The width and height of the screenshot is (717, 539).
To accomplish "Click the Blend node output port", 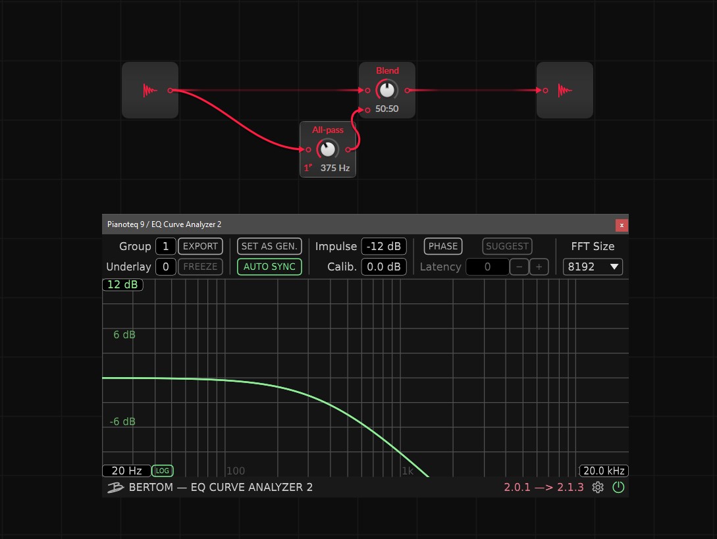I will [x=407, y=91].
